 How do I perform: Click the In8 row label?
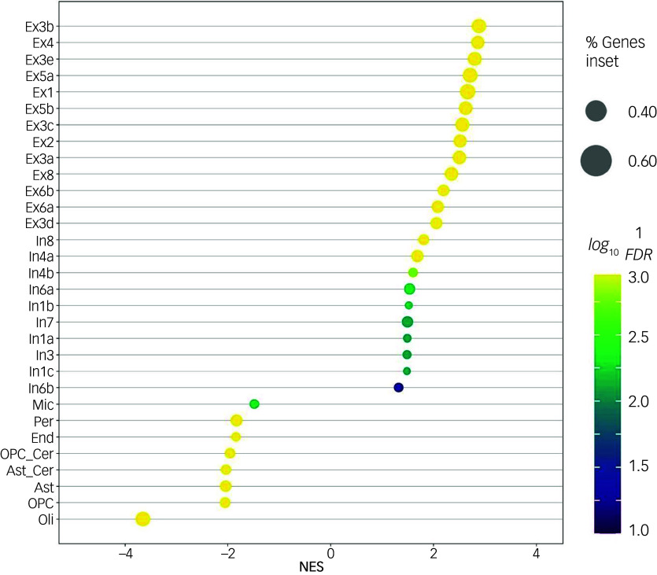pyautogui.click(x=45, y=241)
